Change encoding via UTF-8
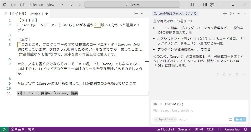This screenshot has height=132, width=251. tap(199, 129)
